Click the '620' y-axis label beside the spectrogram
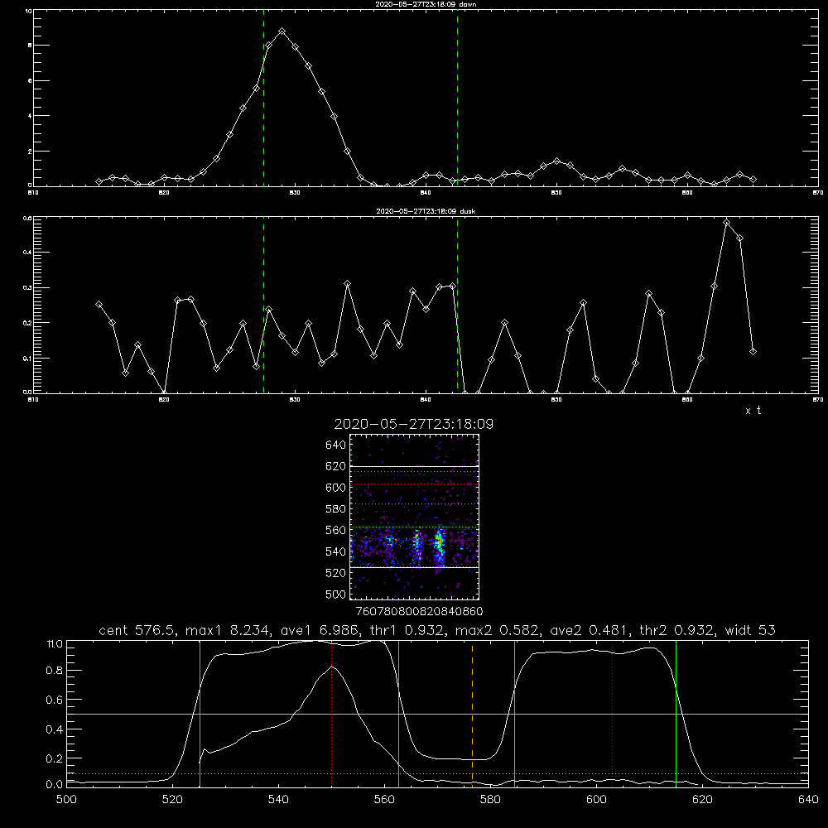The height and width of the screenshot is (828, 828). 336,466
